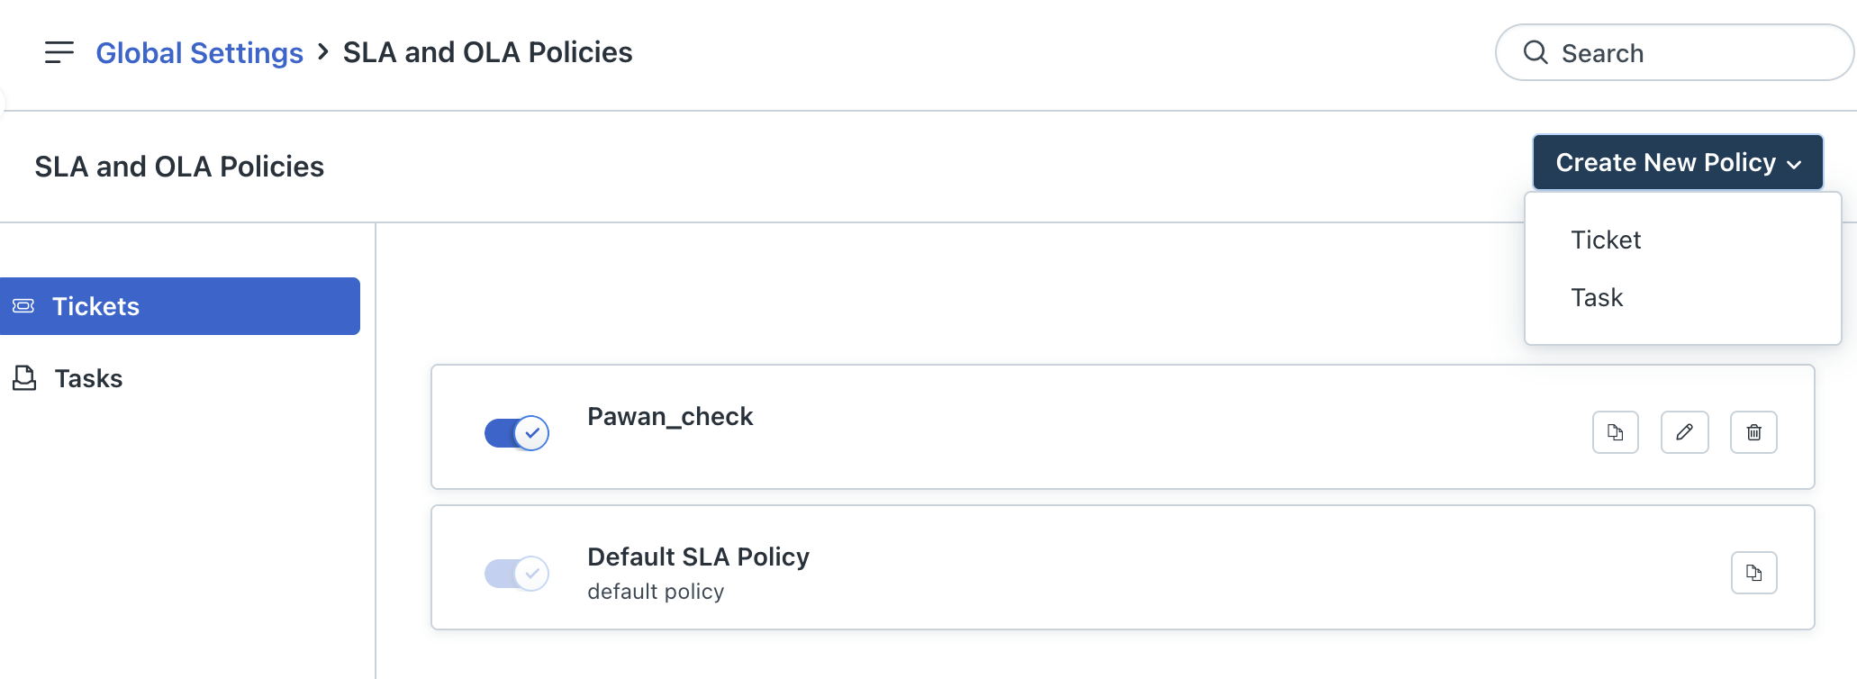Open the hamburger navigation menu
The image size is (1857, 679).
tap(59, 52)
